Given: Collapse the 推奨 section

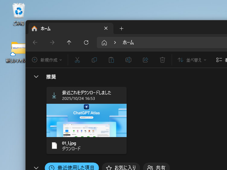Looking at the screenshot, I should point(36,76).
